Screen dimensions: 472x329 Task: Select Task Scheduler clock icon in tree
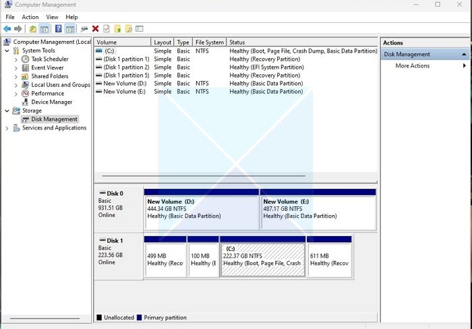click(x=26, y=59)
